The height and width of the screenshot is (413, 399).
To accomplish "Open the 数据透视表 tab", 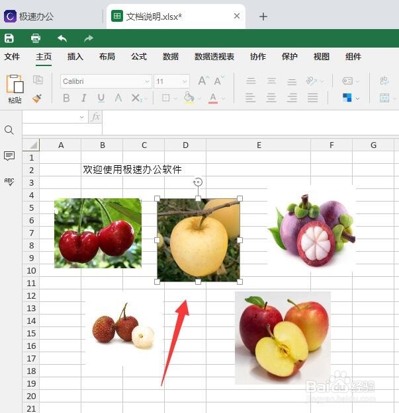I will tap(214, 57).
